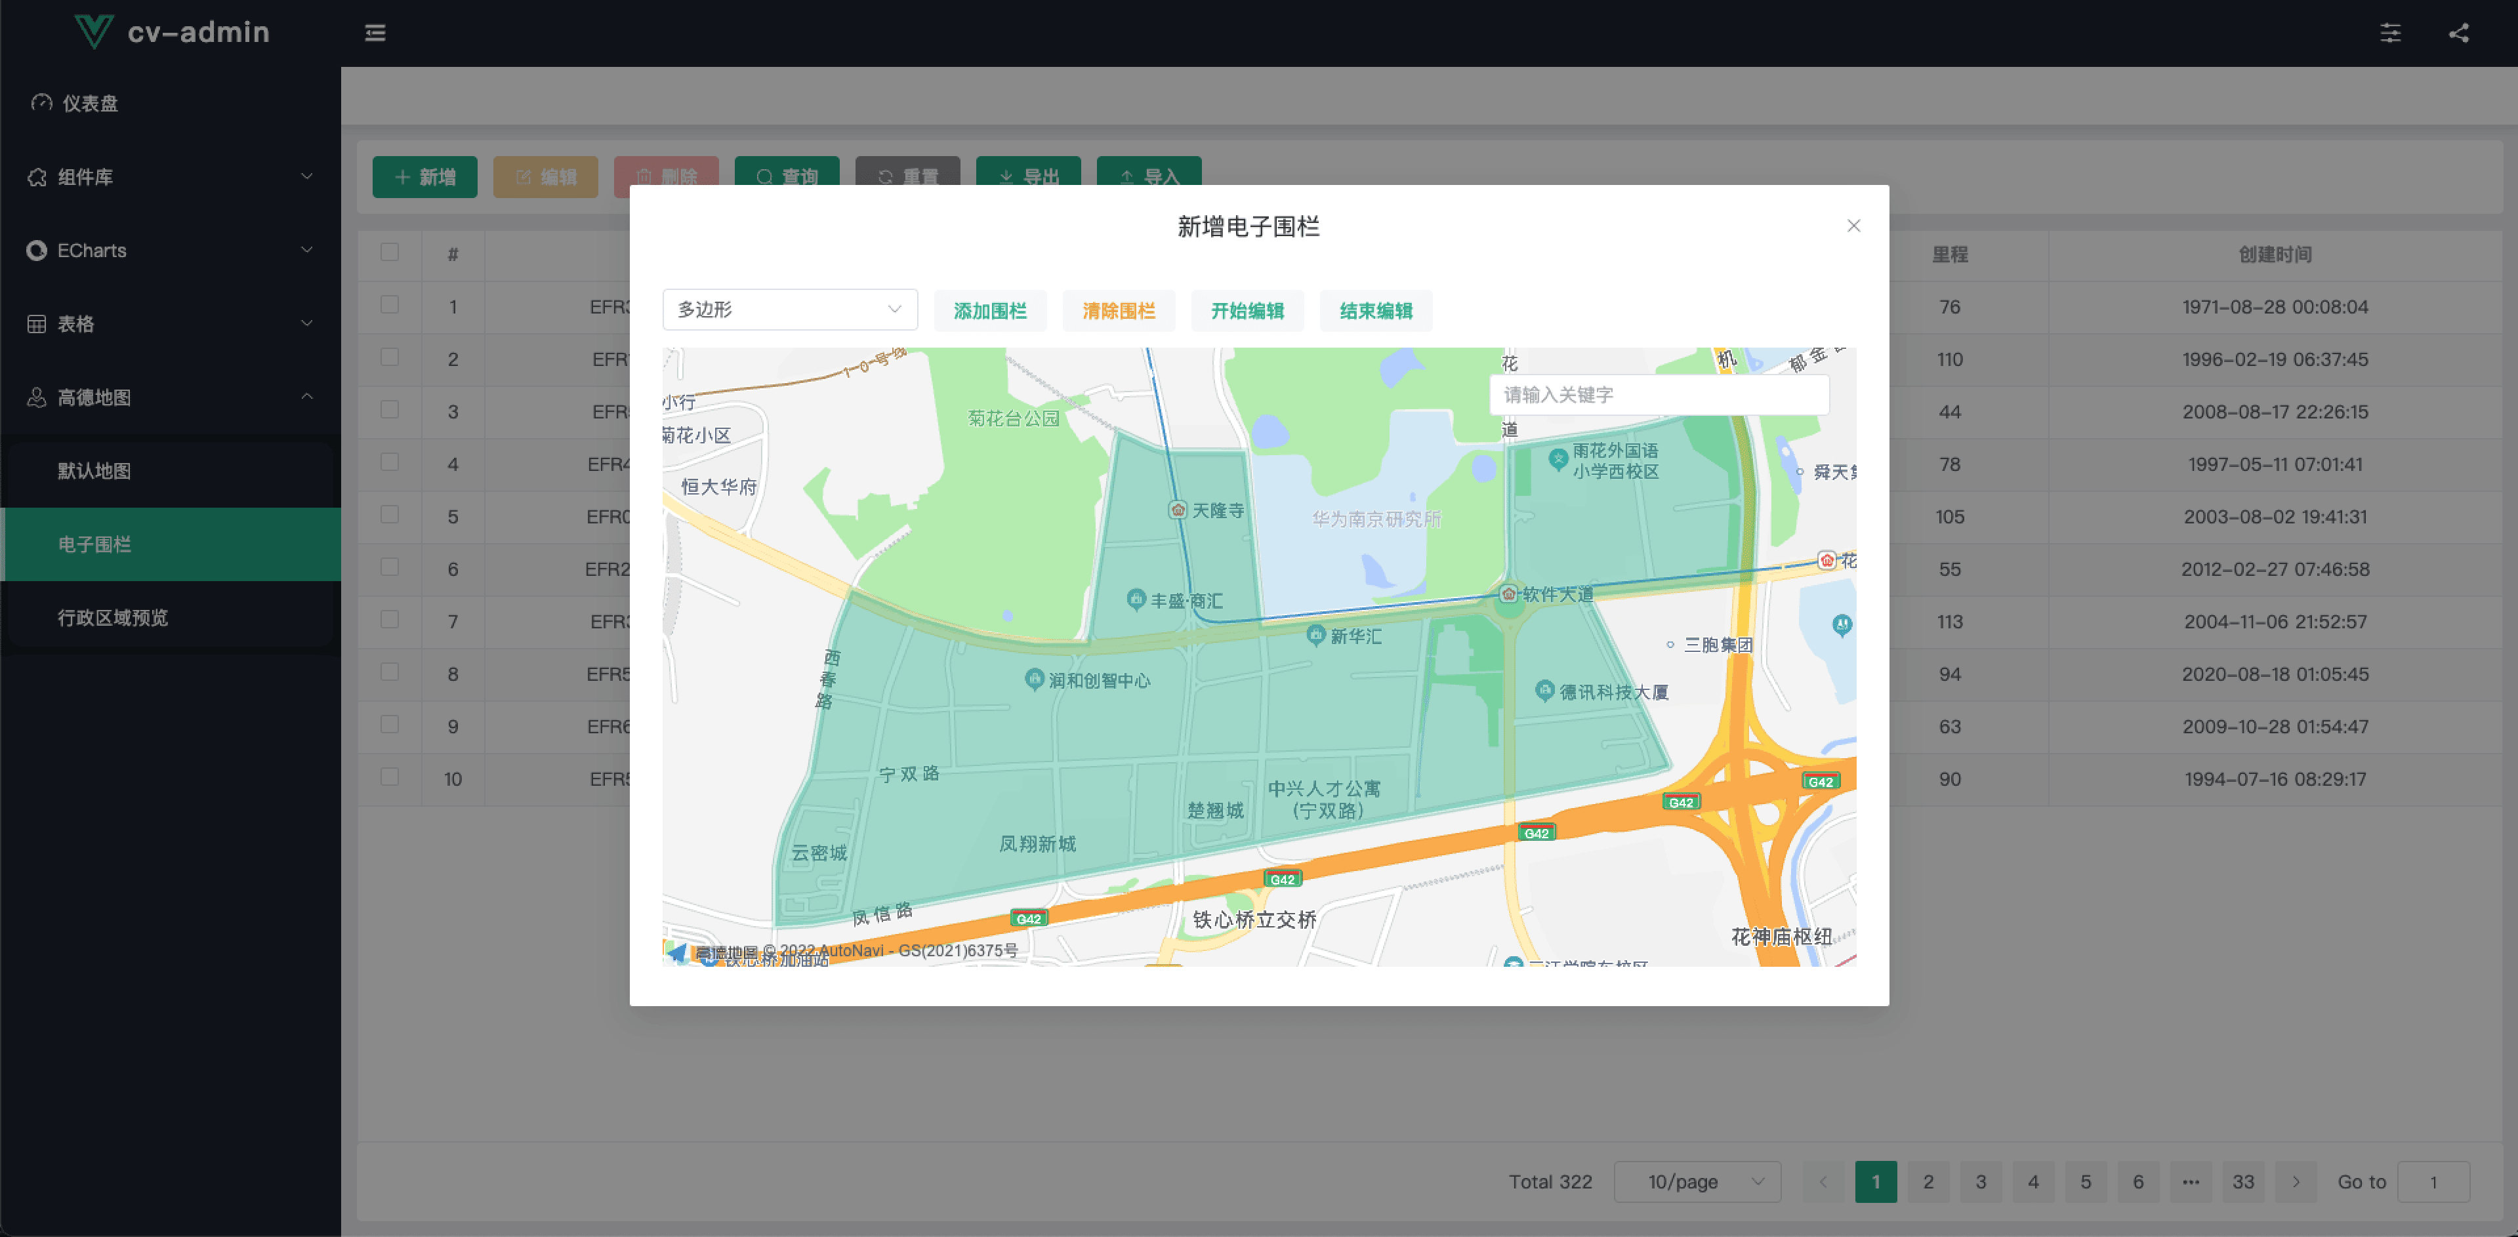This screenshot has width=2518, height=1237.
Task: Click the 软件大道 metro station icon
Action: [1508, 594]
